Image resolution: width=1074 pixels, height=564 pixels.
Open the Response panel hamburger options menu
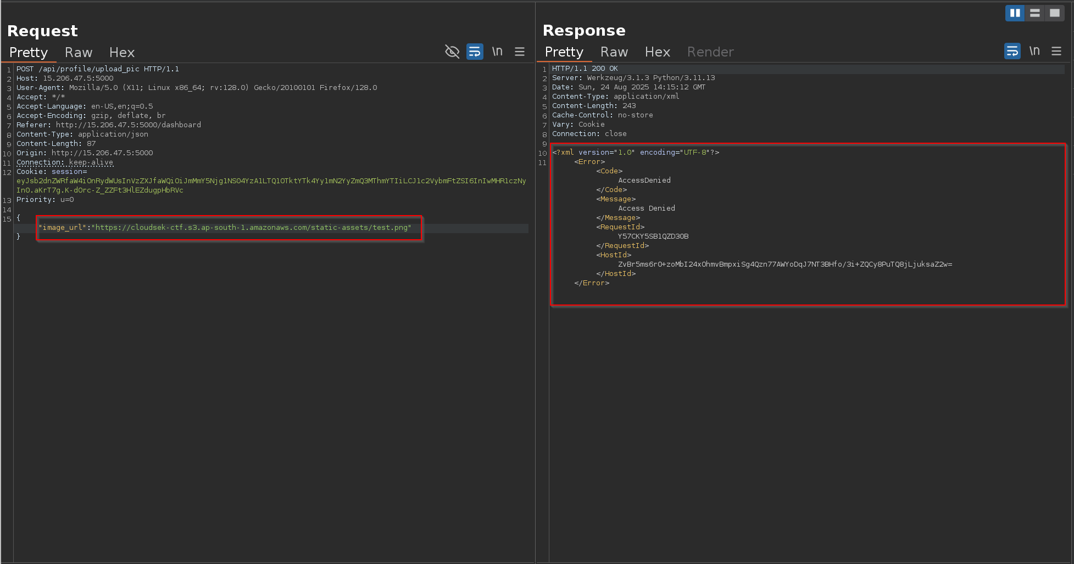pyautogui.click(x=1056, y=51)
